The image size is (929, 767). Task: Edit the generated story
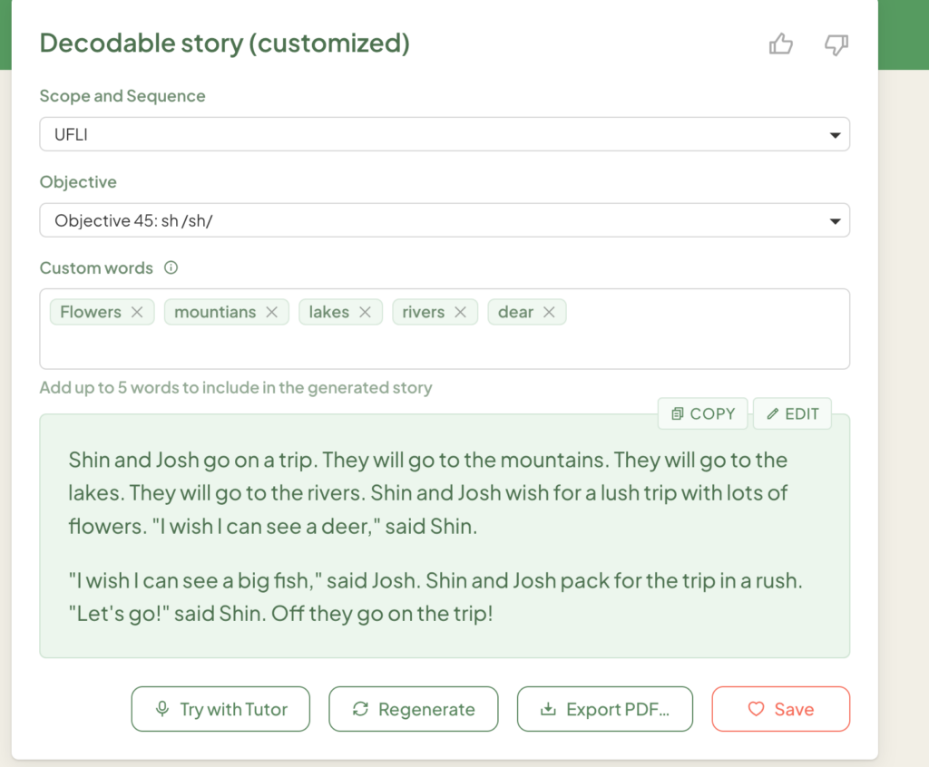click(792, 413)
